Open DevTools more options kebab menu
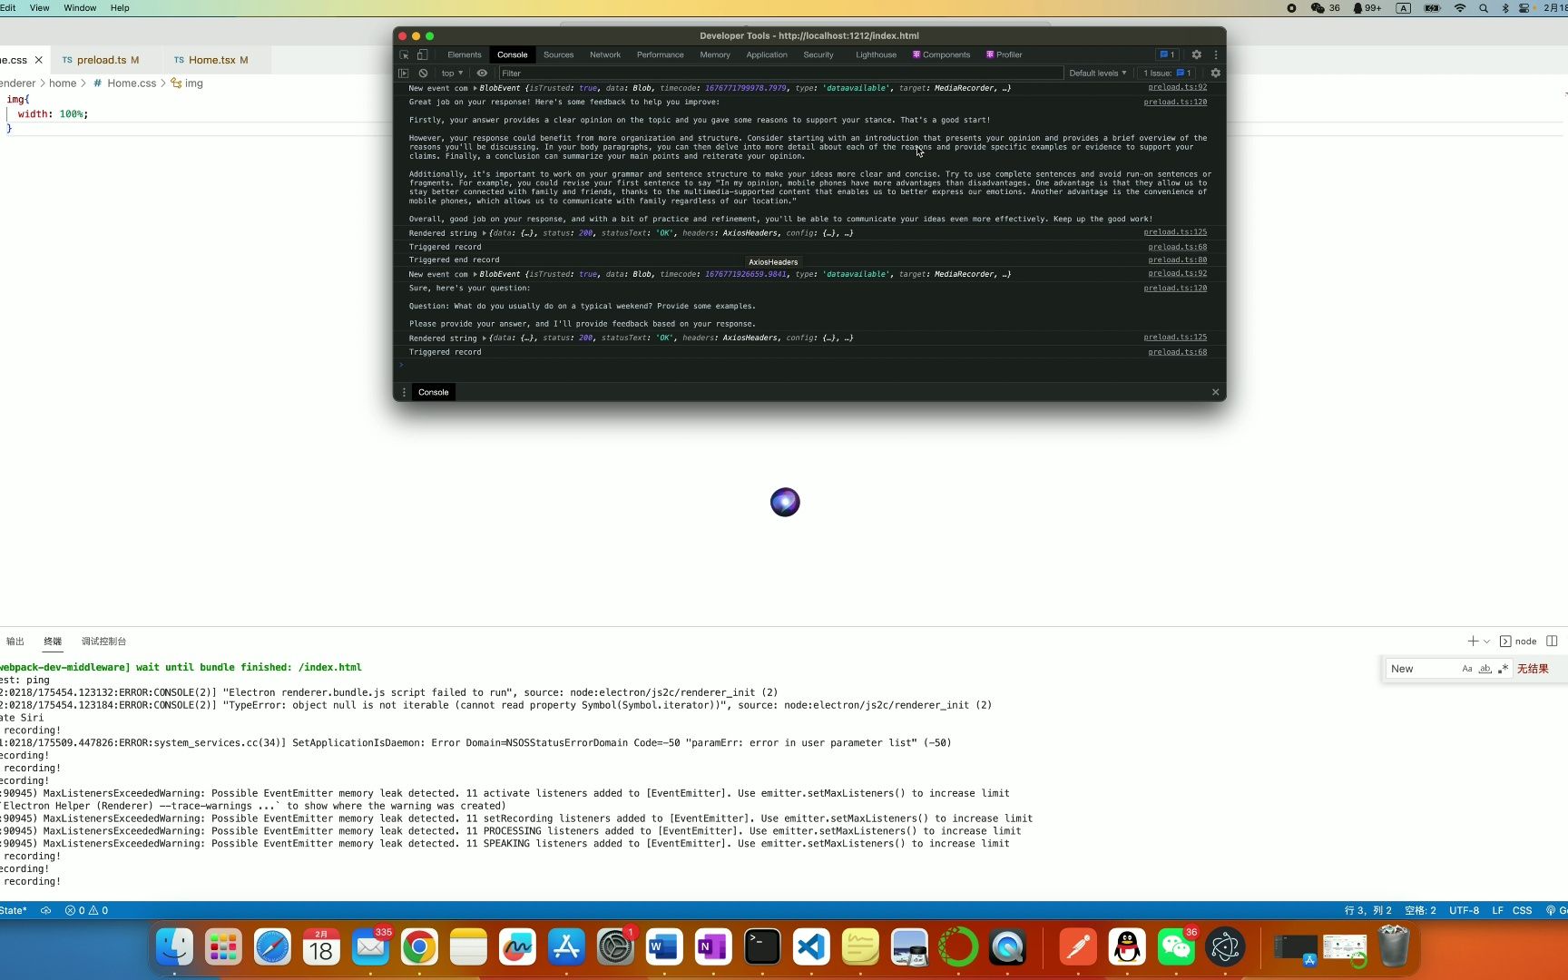 click(x=1216, y=54)
